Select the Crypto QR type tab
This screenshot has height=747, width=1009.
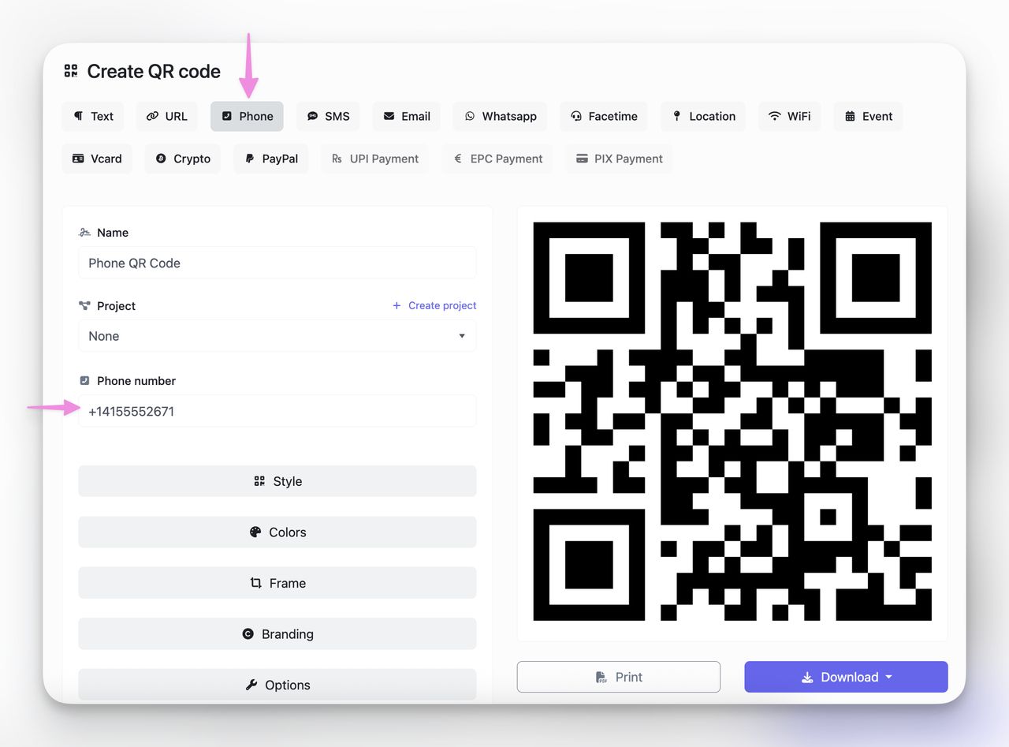pos(183,159)
